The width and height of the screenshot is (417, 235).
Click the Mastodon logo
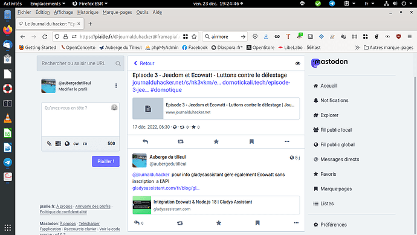click(329, 62)
